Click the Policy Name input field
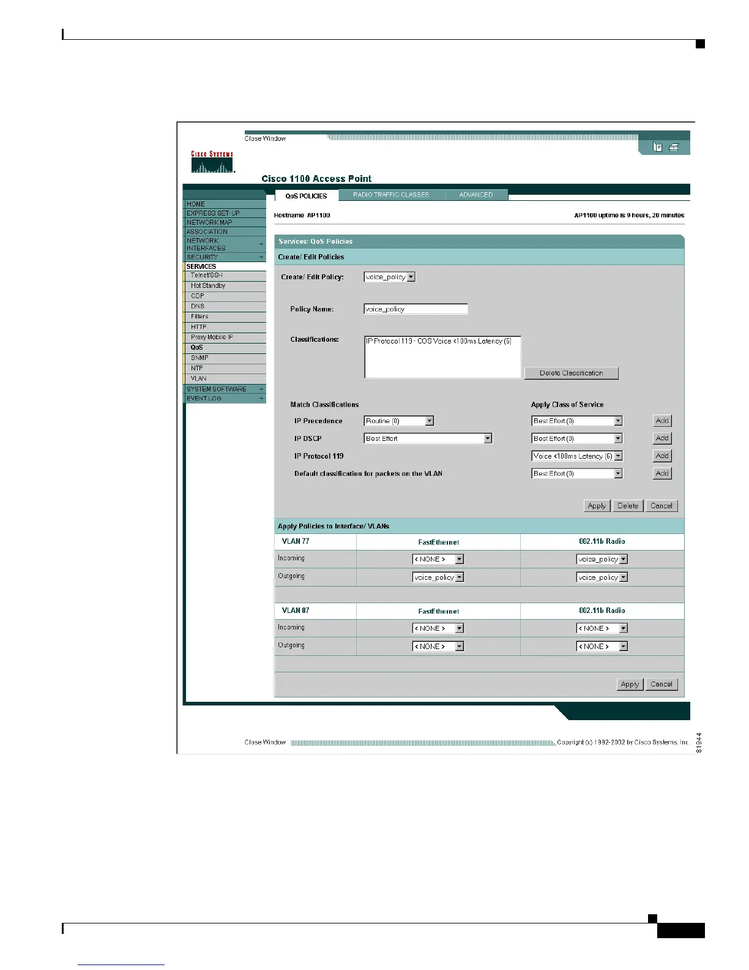 tap(415, 309)
